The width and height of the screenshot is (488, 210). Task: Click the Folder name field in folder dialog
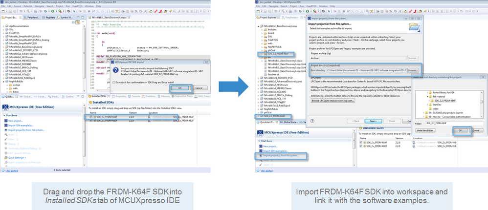(x=454, y=124)
